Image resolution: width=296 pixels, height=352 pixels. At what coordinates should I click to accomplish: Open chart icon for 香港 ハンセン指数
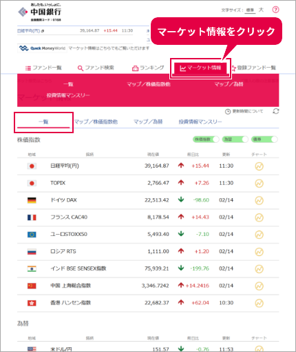pyautogui.click(x=259, y=303)
